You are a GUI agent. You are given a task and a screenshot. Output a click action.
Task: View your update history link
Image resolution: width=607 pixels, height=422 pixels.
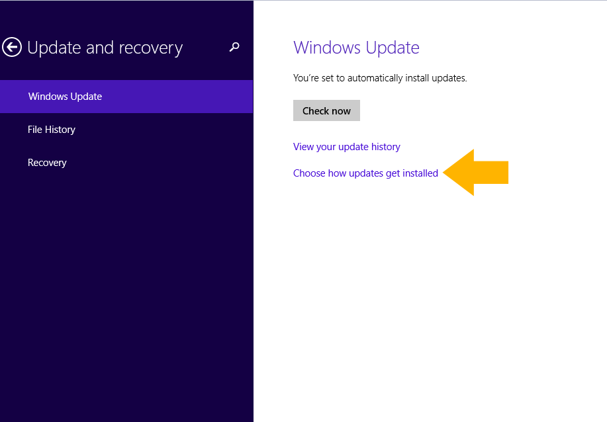[346, 147]
